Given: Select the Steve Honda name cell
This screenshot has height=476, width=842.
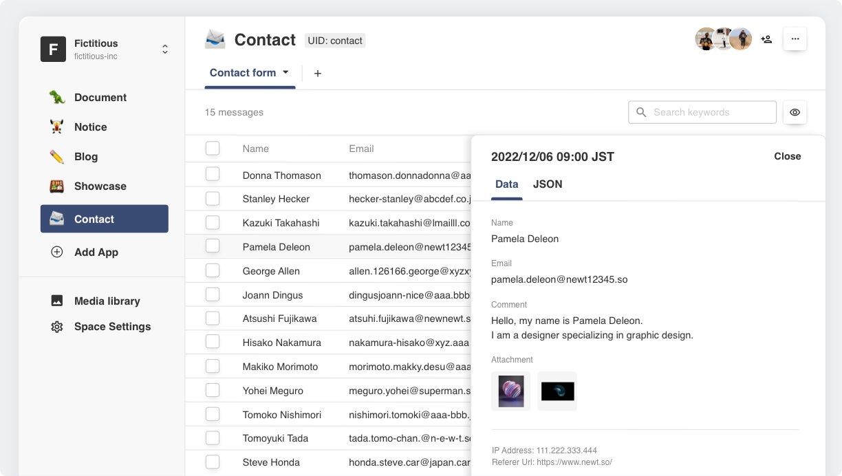Looking at the screenshot, I should 271,462.
